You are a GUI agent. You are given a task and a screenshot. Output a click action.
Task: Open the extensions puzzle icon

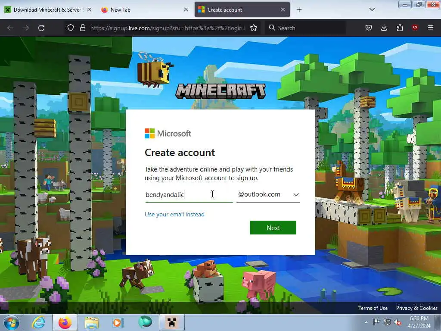400,28
